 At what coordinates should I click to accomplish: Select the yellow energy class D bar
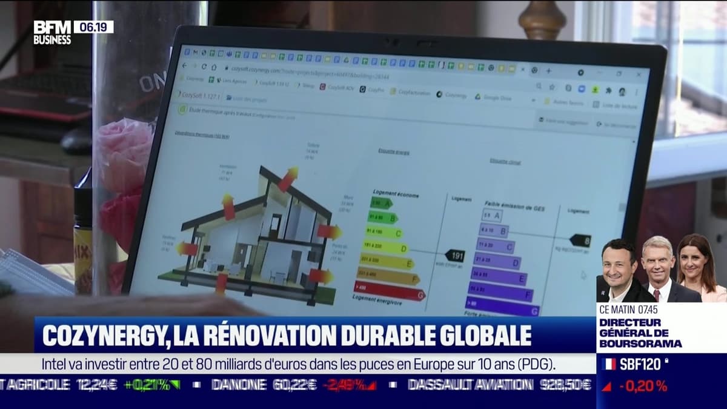coord(385,247)
